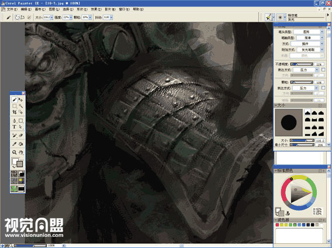Click the freehand strokes icon in property bar

(x=17, y=18)
